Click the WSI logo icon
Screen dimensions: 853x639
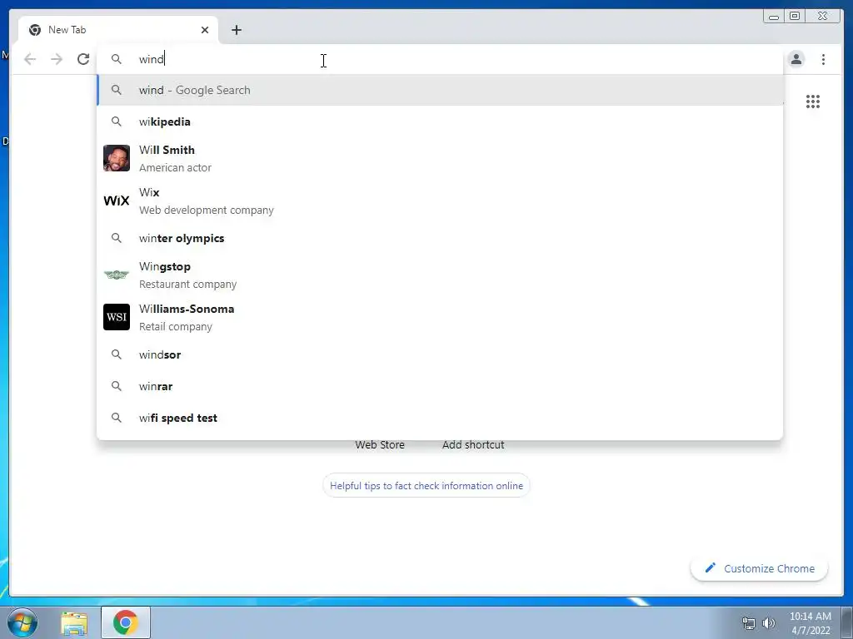117,317
